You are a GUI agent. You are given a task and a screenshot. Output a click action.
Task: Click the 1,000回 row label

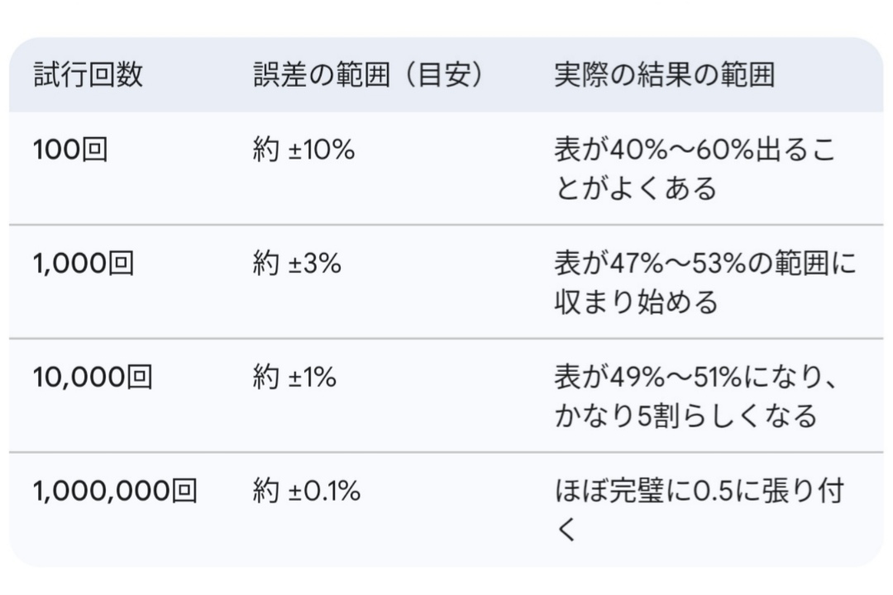[84, 264]
